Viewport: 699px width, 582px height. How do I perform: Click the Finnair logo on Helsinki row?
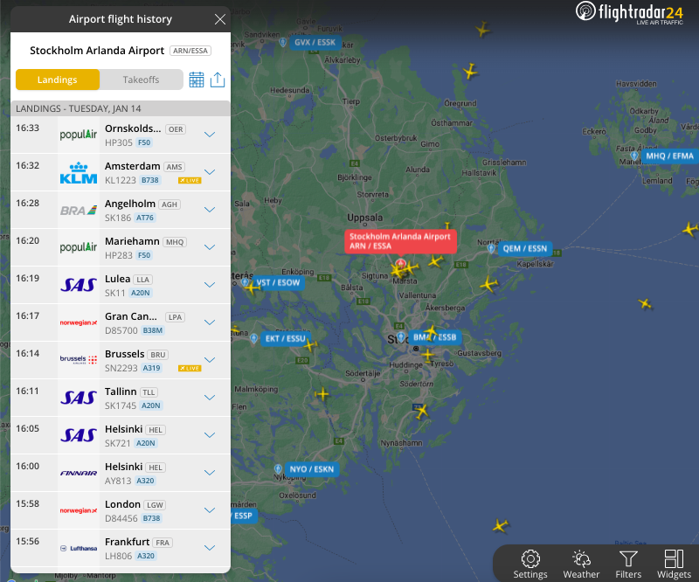tap(79, 473)
